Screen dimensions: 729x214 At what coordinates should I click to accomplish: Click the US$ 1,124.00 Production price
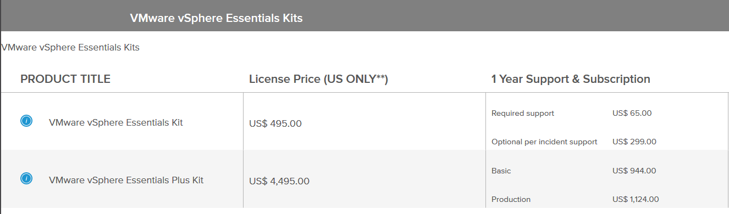click(636, 200)
